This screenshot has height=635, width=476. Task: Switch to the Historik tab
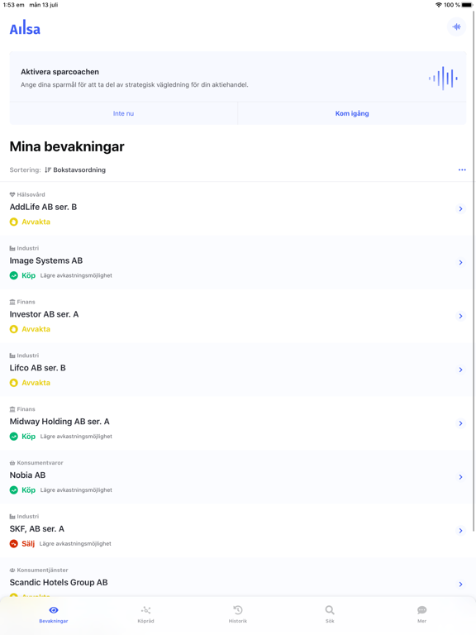(x=238, y=614)
